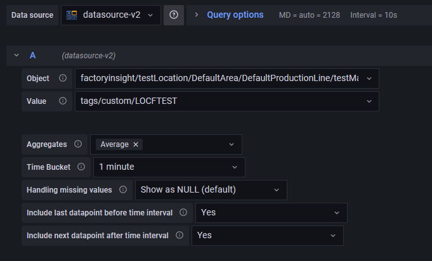Click the info icon next to Object
This screenshot has width=432, height=261.
coord(63,78)
